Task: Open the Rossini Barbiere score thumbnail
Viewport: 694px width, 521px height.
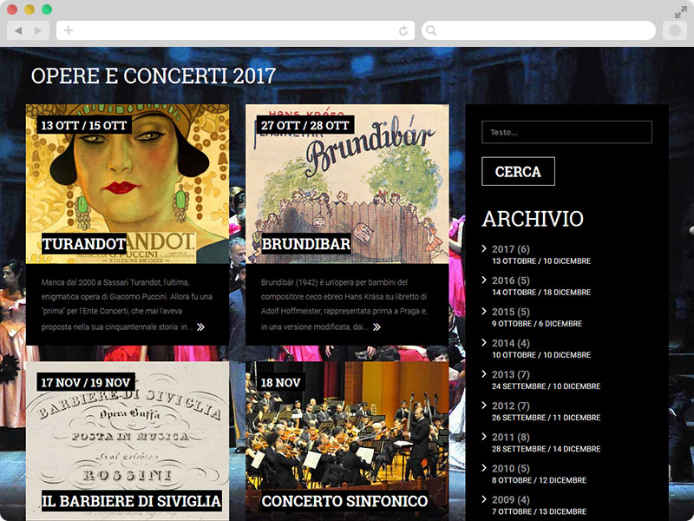Action: pos(128,441)
